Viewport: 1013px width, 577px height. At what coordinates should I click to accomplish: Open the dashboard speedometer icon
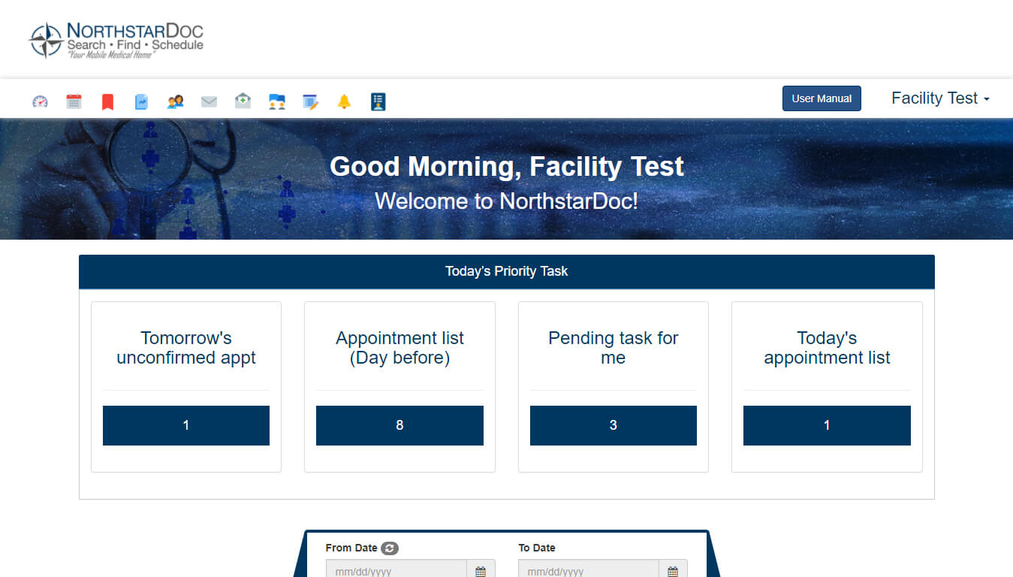point(39,100)
